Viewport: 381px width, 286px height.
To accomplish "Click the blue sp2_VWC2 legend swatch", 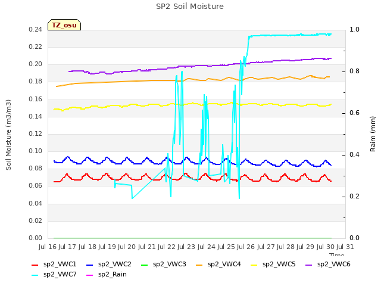I will (x=90, y=265).
